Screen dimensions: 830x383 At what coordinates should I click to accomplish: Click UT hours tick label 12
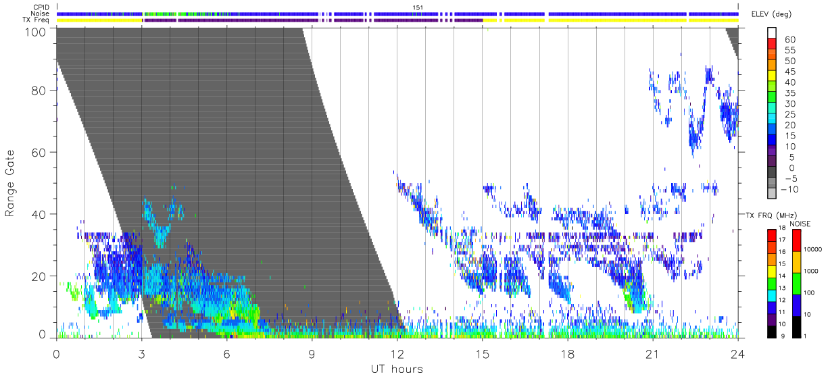(397, 354)
